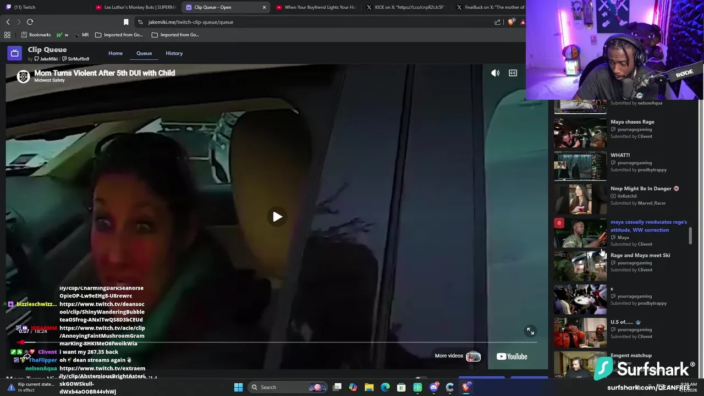The height and width of the screenshot is (396, 704).
Task: Play the Mom Turns Violent video
Action: [277, 217]
